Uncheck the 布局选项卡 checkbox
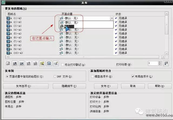The height and width of the screenshot is (120, 173). click(x=133, y=77)
